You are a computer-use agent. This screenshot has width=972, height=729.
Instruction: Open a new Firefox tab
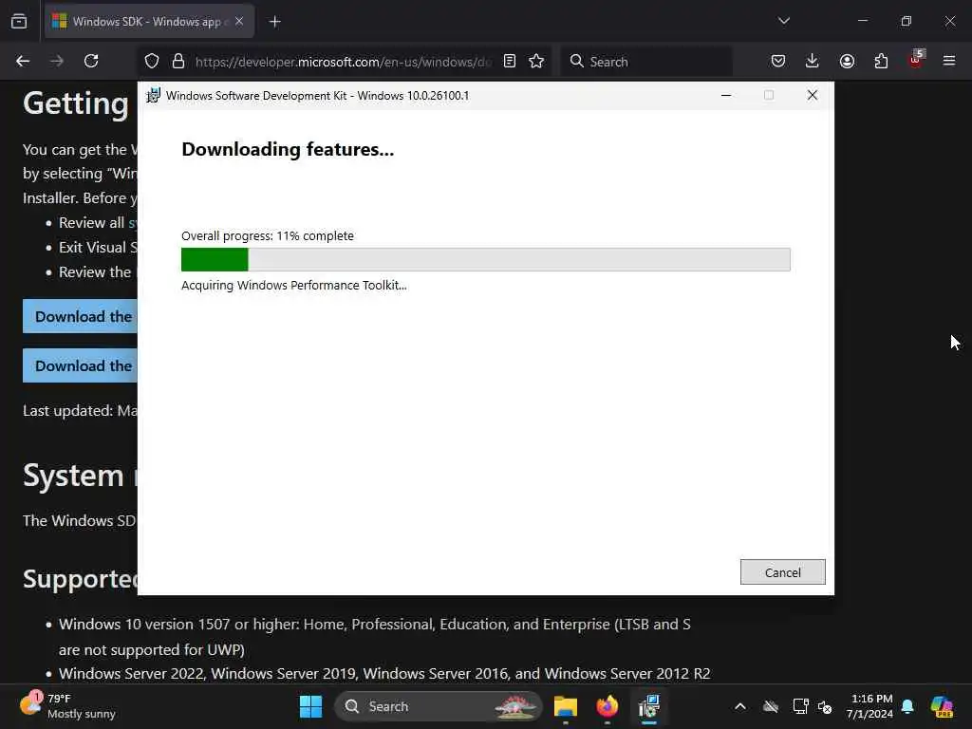pyautogui.click(x=274, y=22)
